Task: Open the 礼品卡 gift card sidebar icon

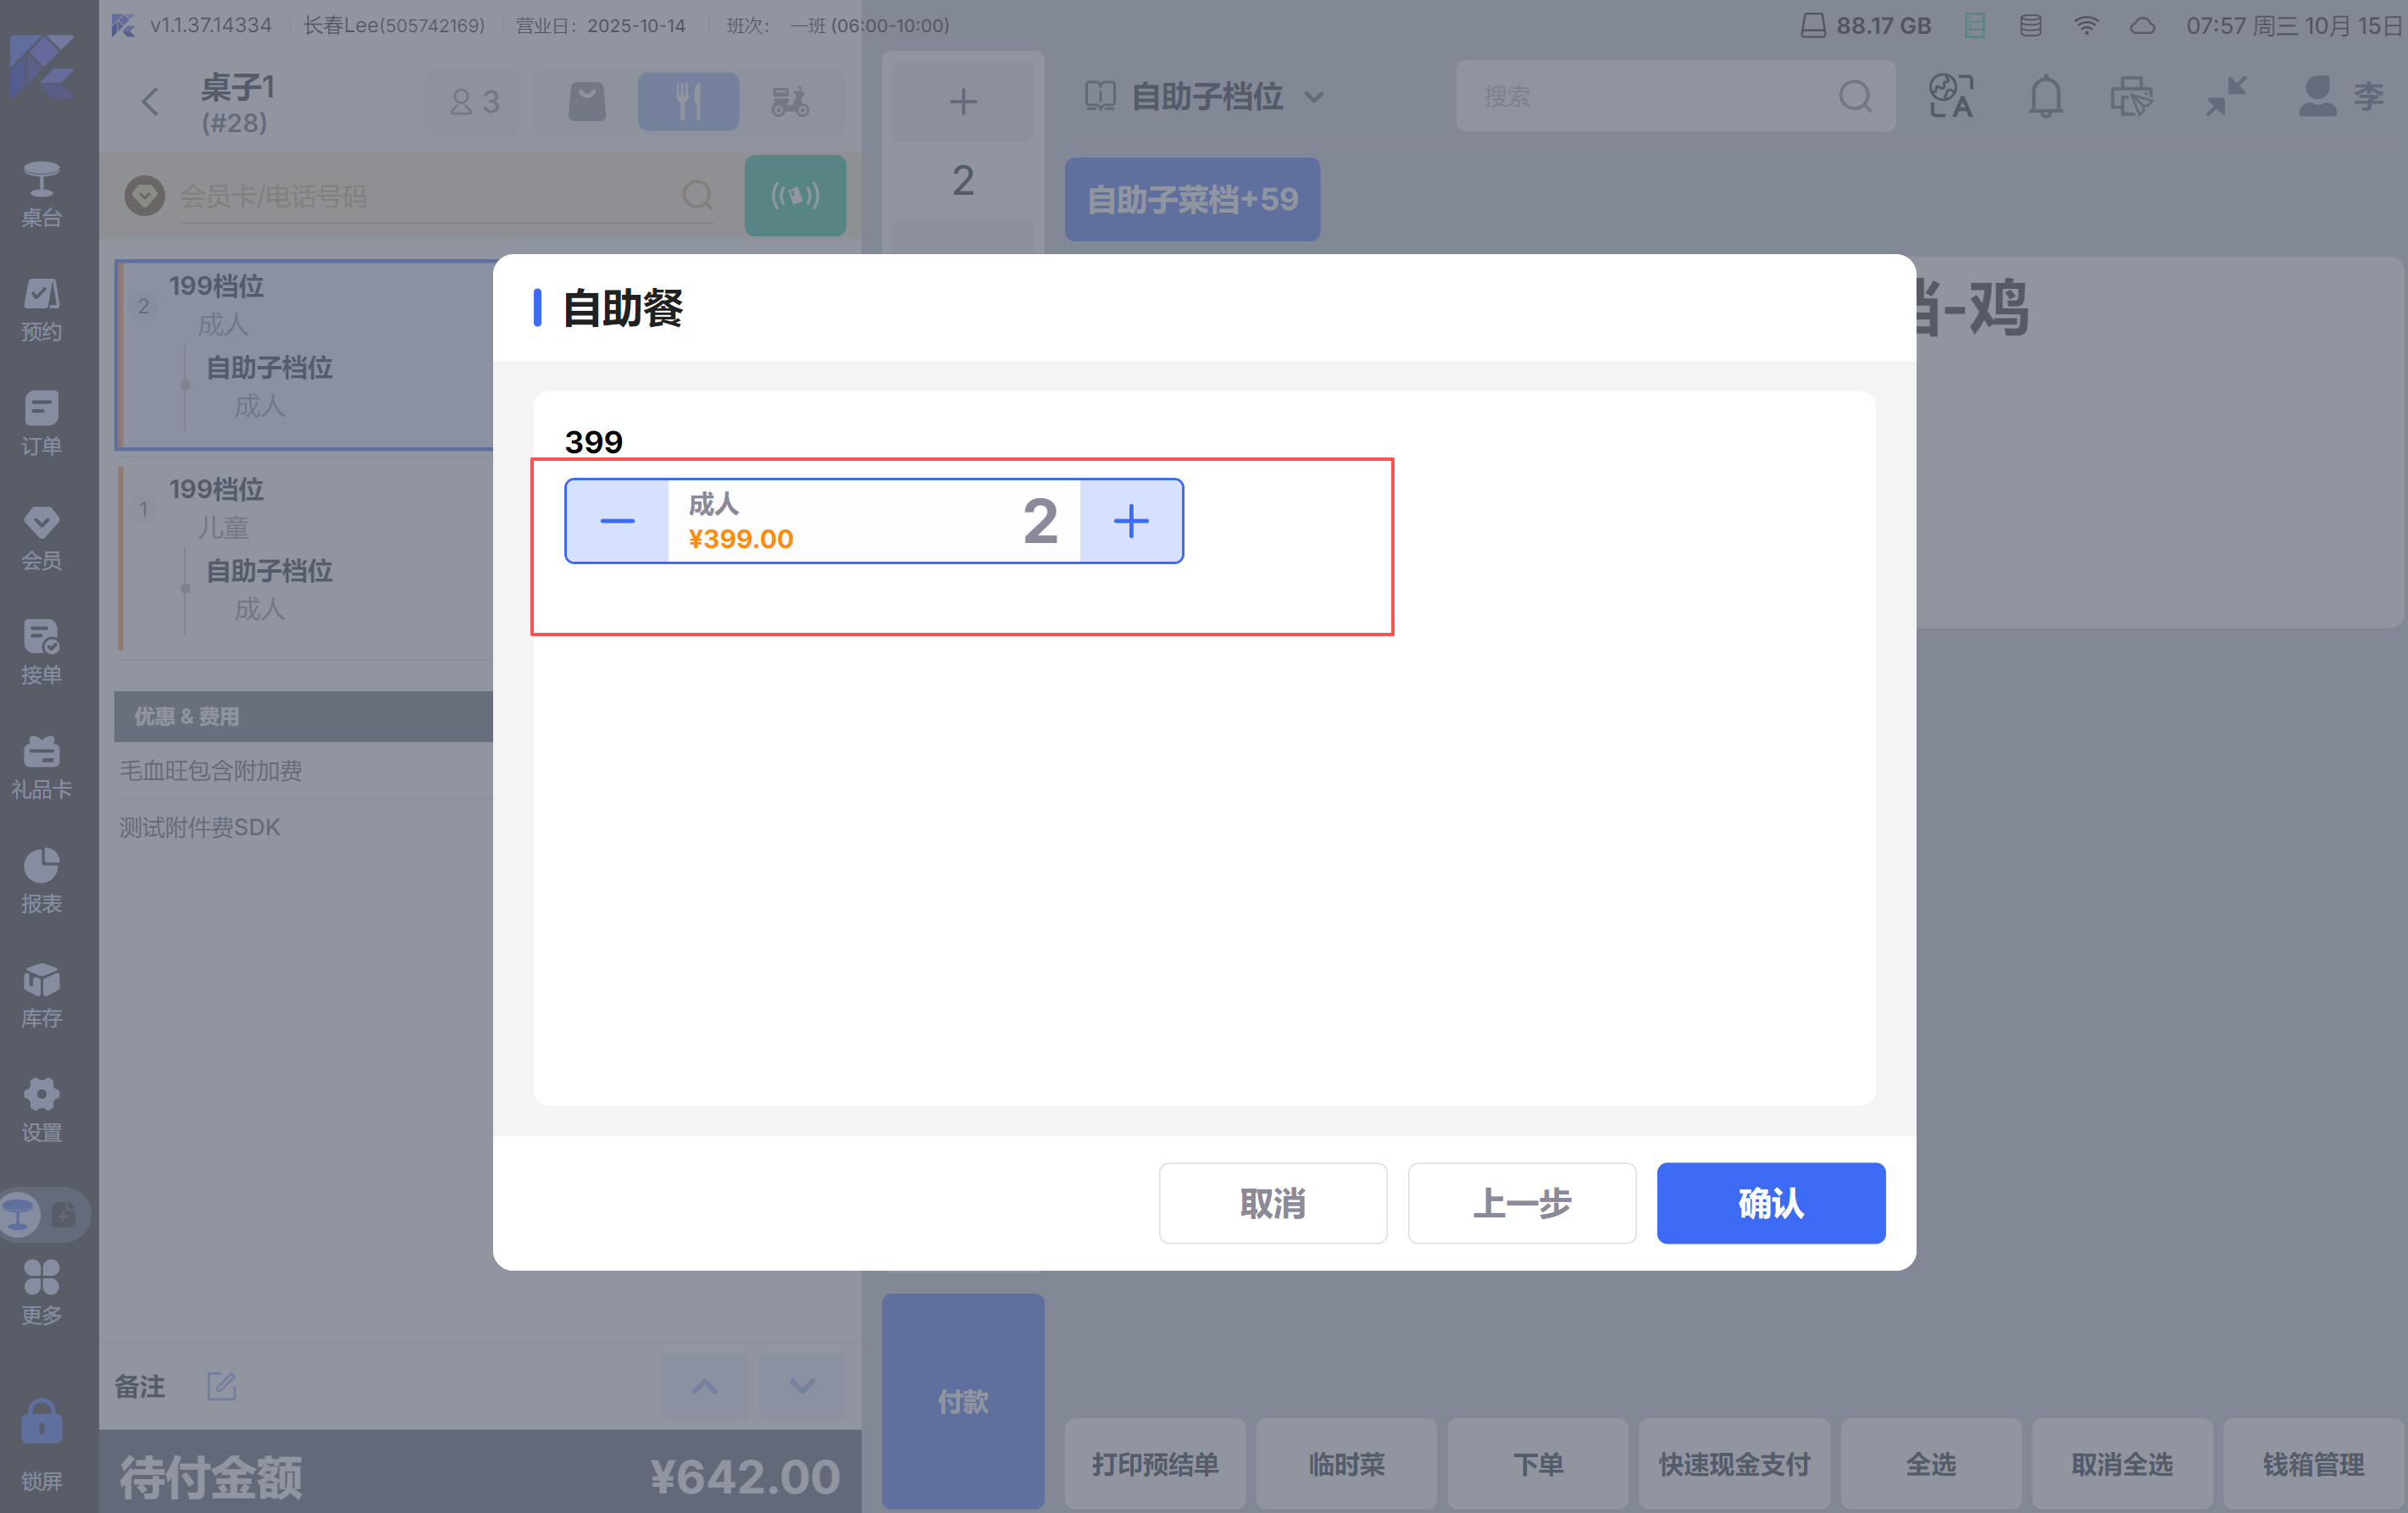Action: (x=41, y=767)
